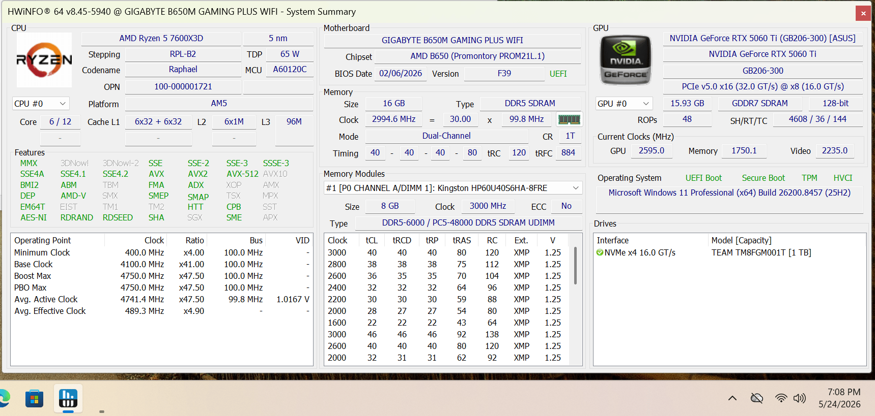Click the module type DDR5-6000 field

pos(468,223)
